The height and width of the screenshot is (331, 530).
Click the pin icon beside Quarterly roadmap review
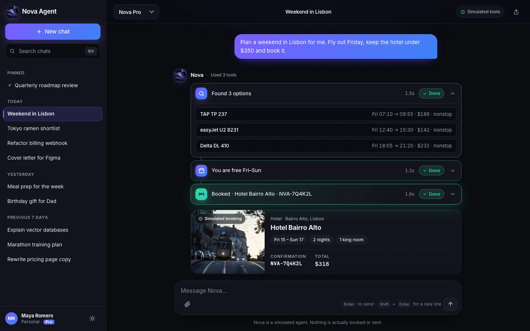(x=10, y=85)
